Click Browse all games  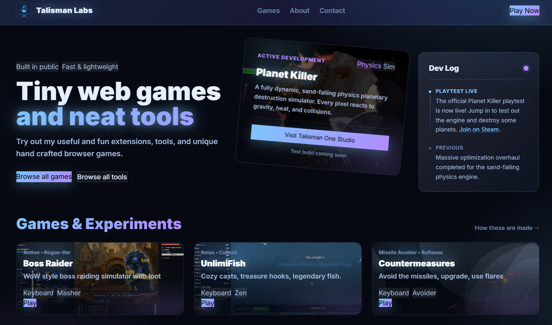click(44, 176)
